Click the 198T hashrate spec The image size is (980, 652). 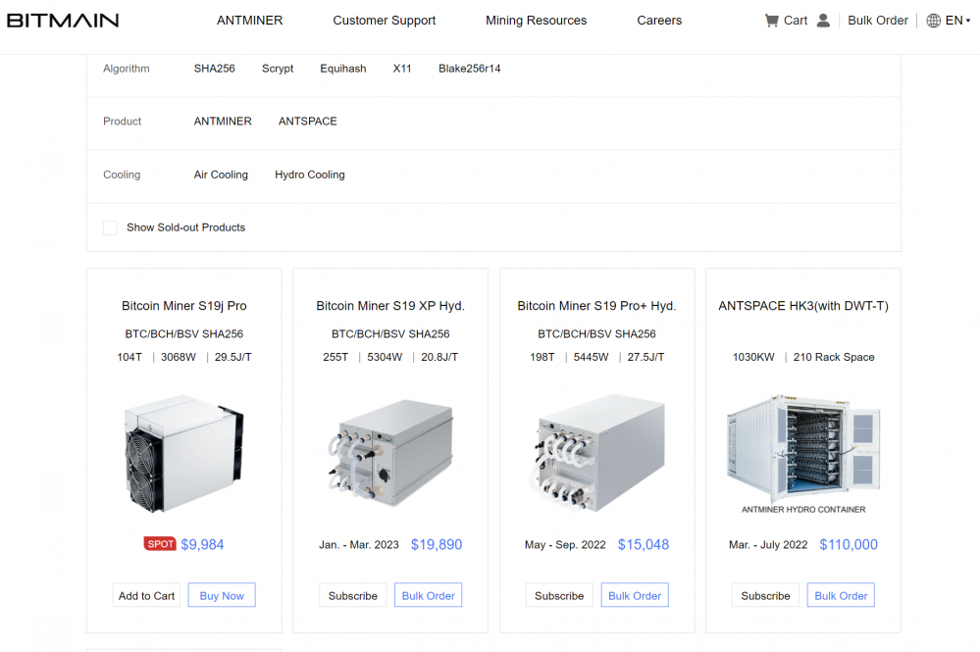(x=542, y=357)
